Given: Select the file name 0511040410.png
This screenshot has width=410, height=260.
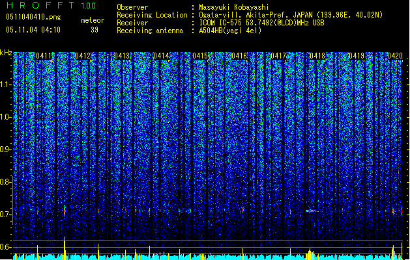Looking at the screenshot, I should [33, 18].
